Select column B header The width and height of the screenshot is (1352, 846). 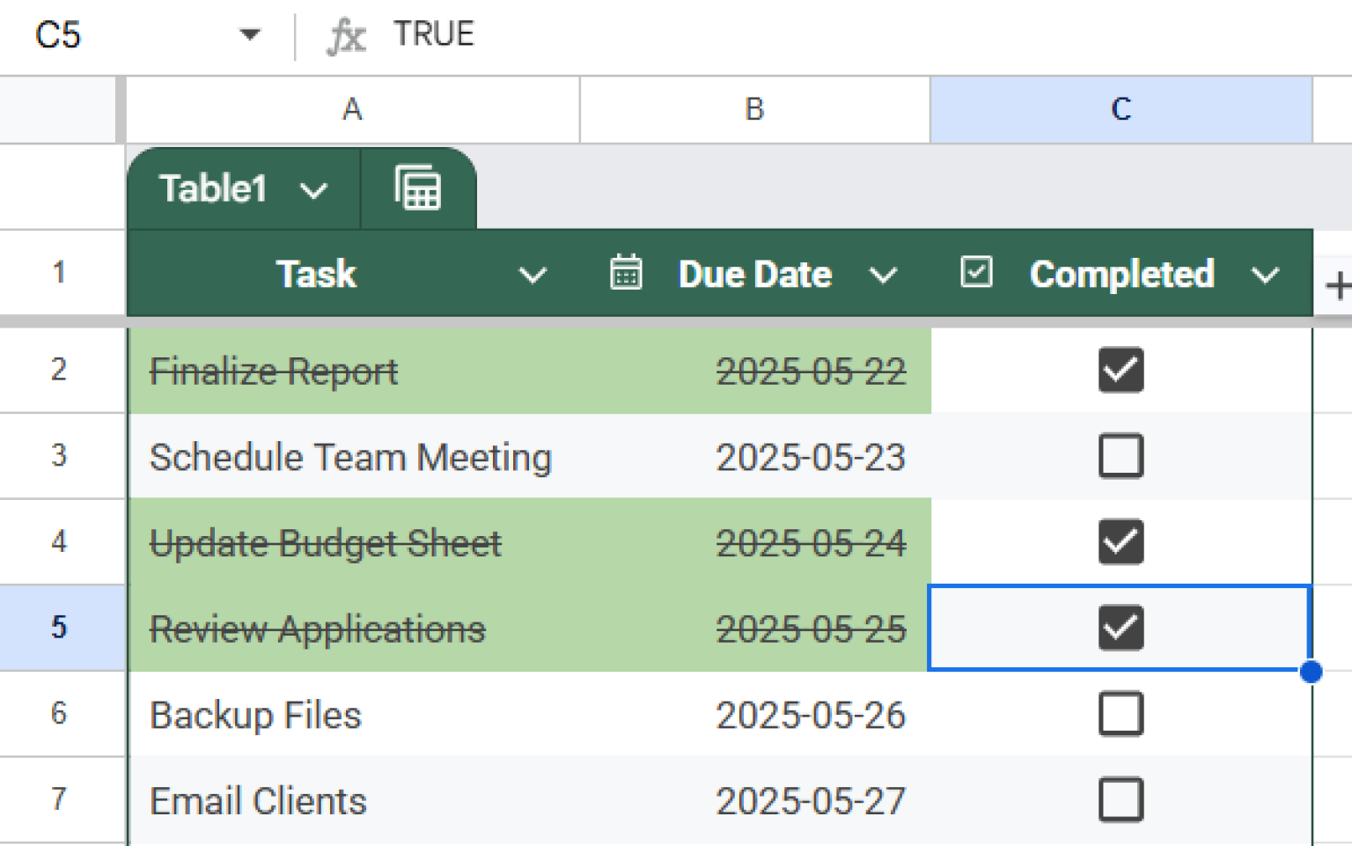pyautogui.click(x=753, y=109)
